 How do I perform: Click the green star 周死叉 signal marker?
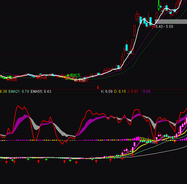(x=68, y=75)
